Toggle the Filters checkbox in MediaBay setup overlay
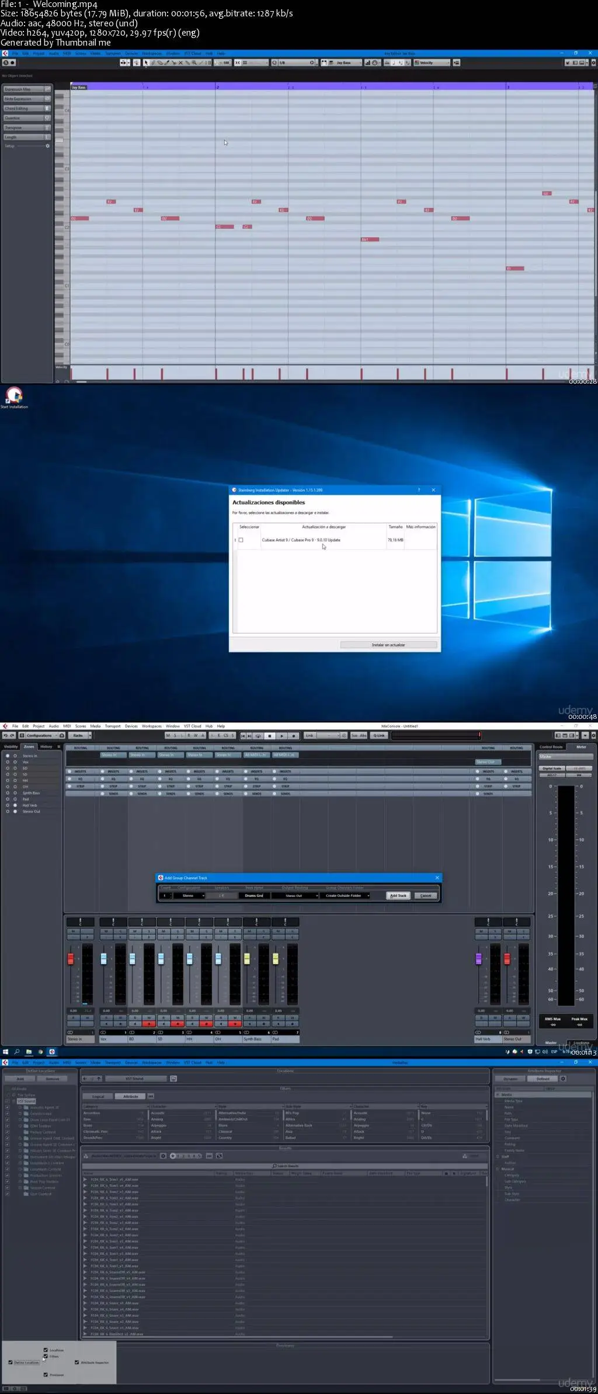The height and width of the screenshot is (1394, 598). 46,1357
